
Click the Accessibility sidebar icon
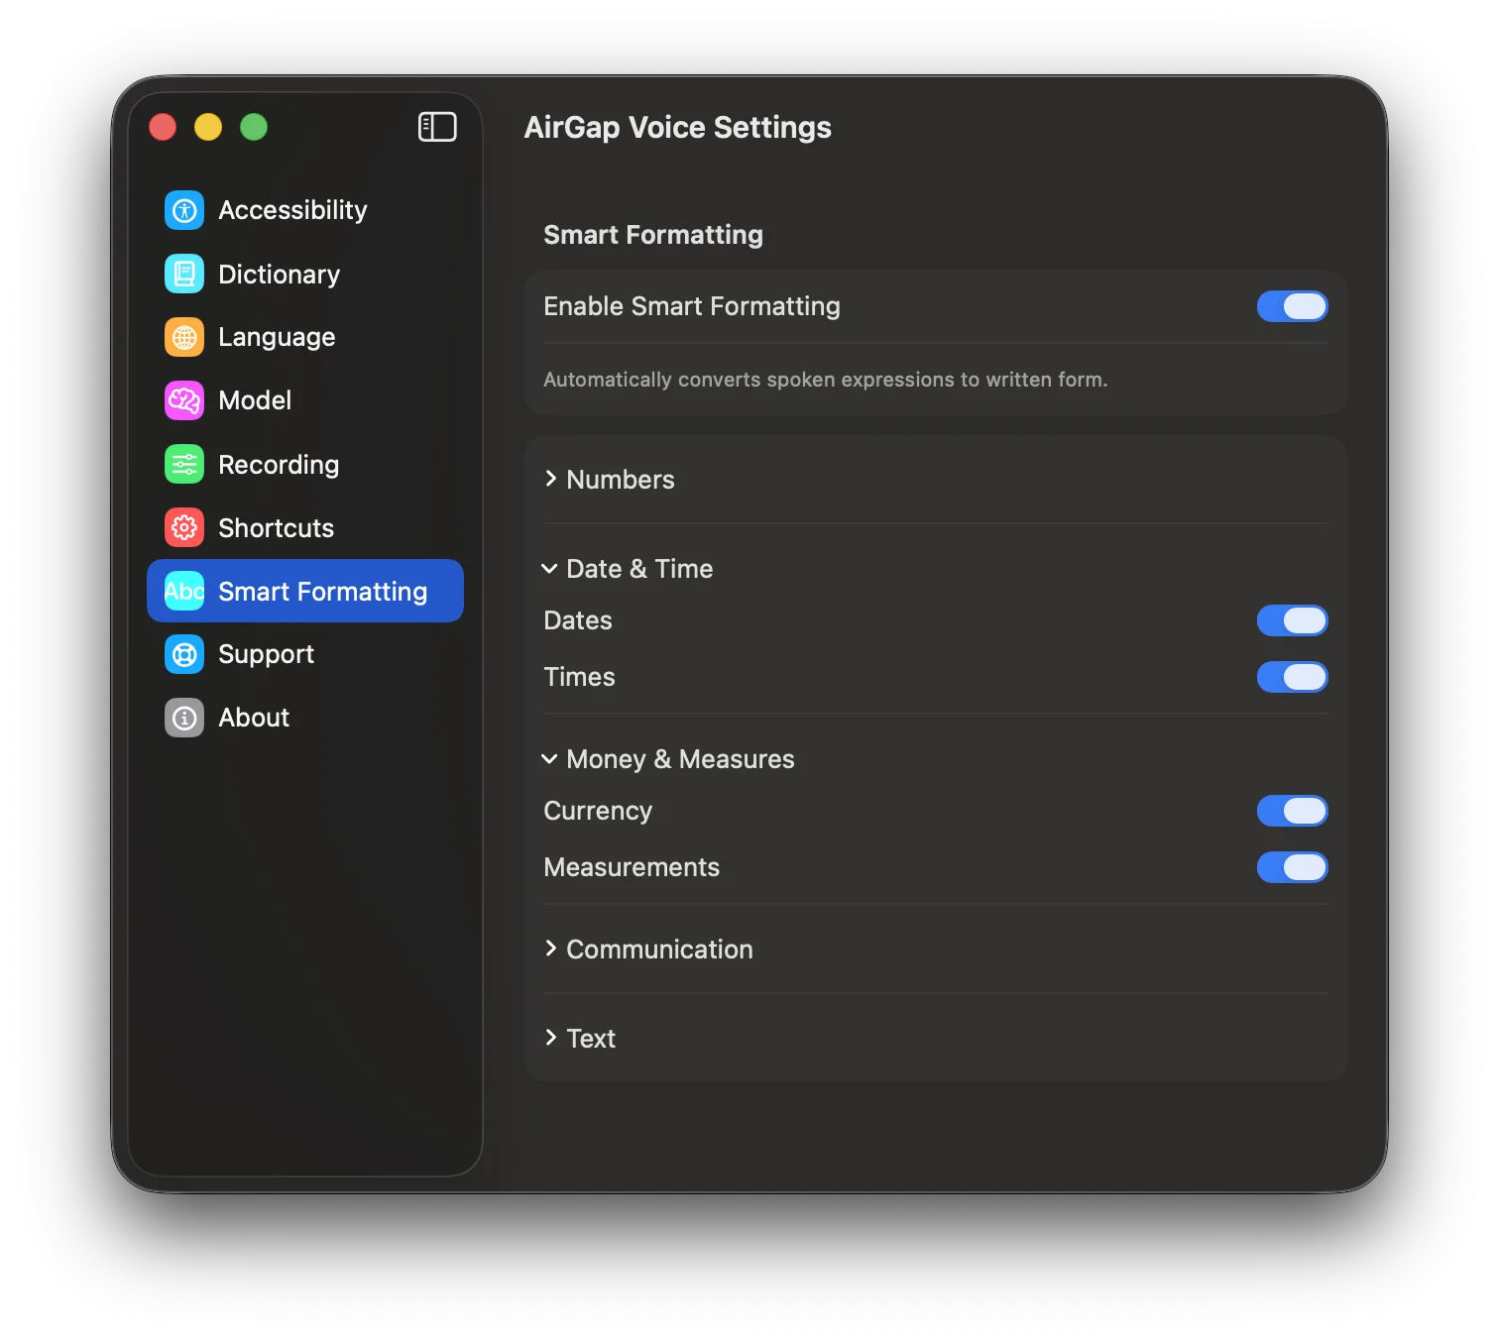point(184,210)
